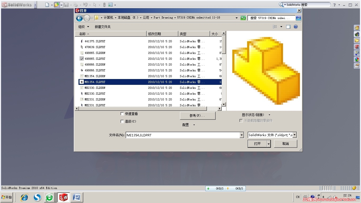
Task: Click the 参考(F)... button
Action: click(197, 116)
